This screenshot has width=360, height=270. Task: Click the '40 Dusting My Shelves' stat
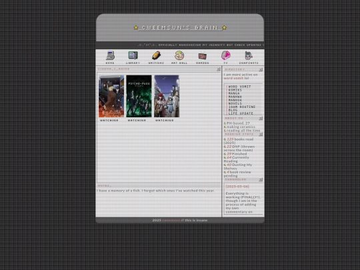pos(238,167)
